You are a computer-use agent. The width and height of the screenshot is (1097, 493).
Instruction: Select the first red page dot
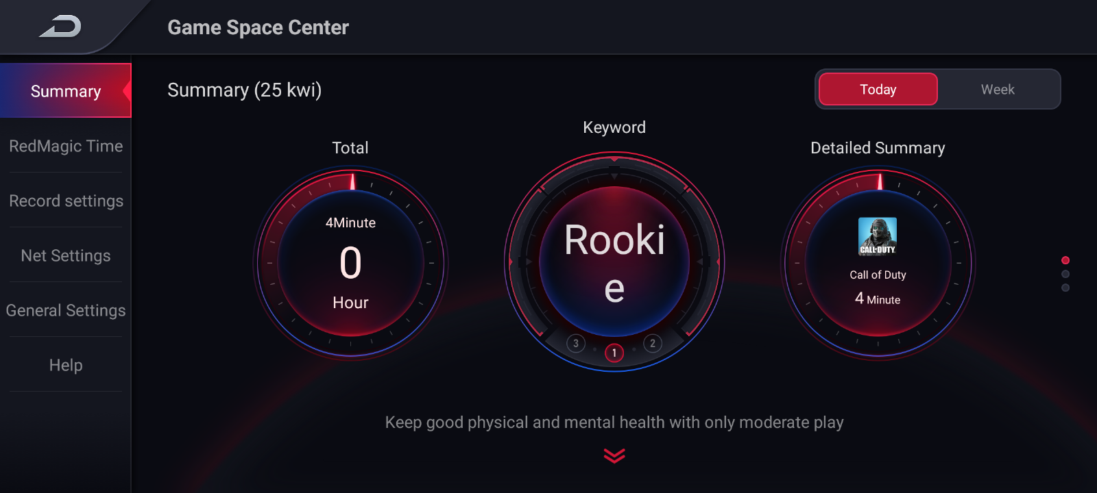coord(1065,260)
